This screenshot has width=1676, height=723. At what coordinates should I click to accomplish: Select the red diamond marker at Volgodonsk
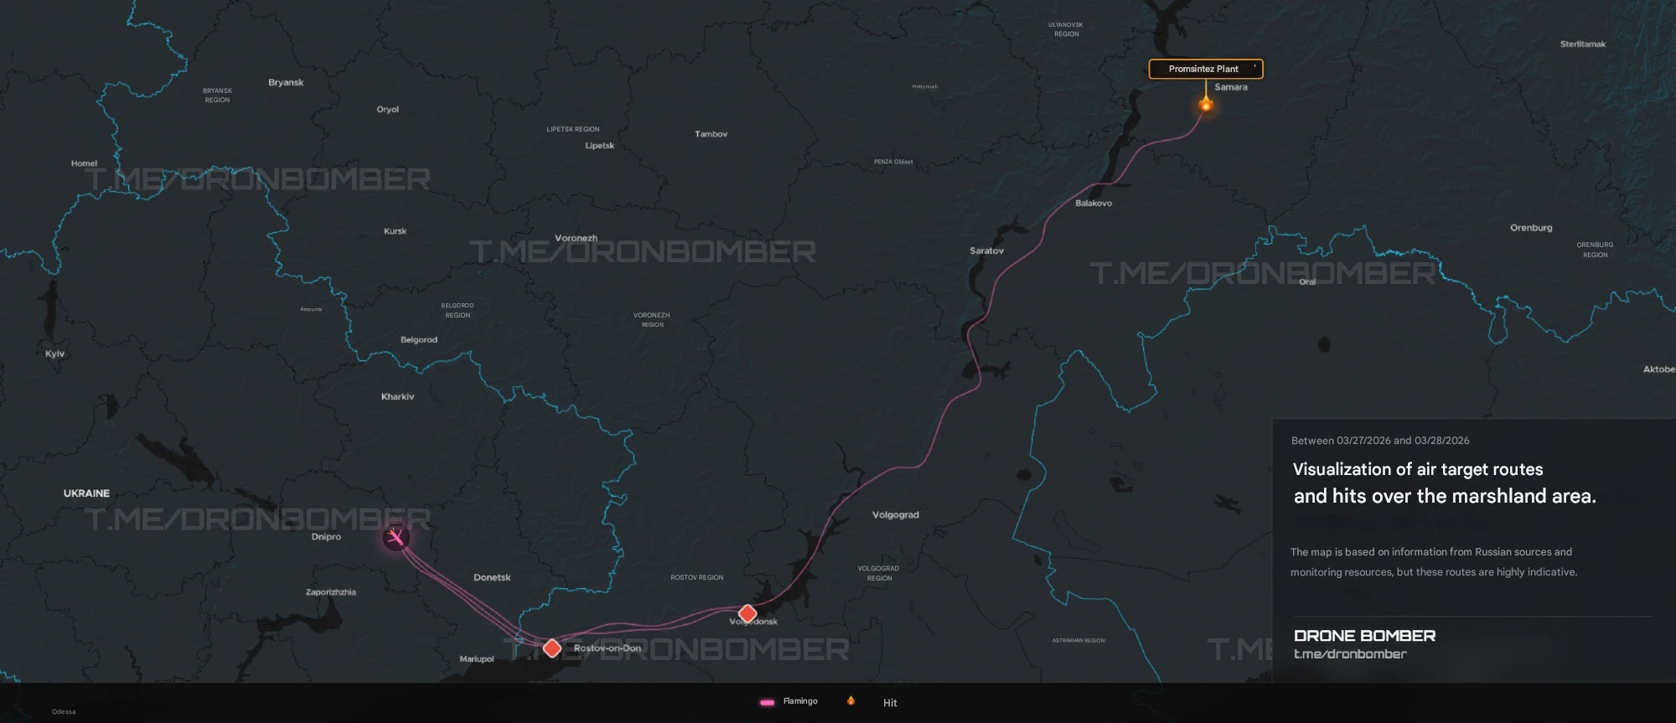(x=747, y=613)
